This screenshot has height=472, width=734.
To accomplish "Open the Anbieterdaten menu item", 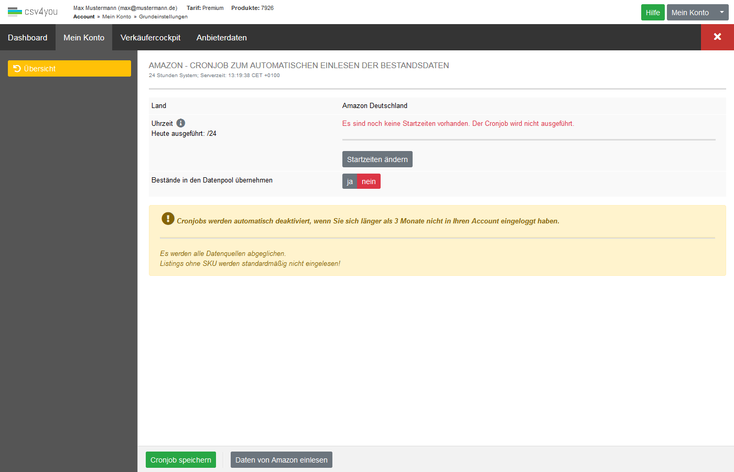I will 221,38.
